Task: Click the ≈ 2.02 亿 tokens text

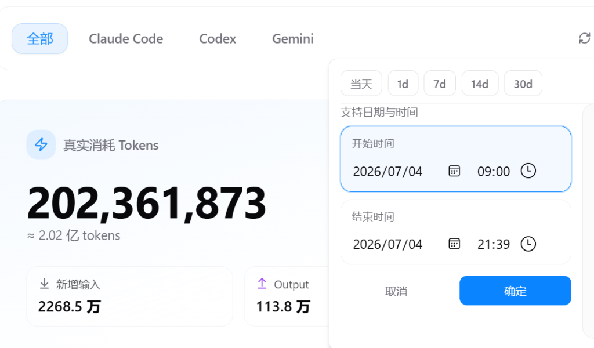Action: [x=74, y=235]
